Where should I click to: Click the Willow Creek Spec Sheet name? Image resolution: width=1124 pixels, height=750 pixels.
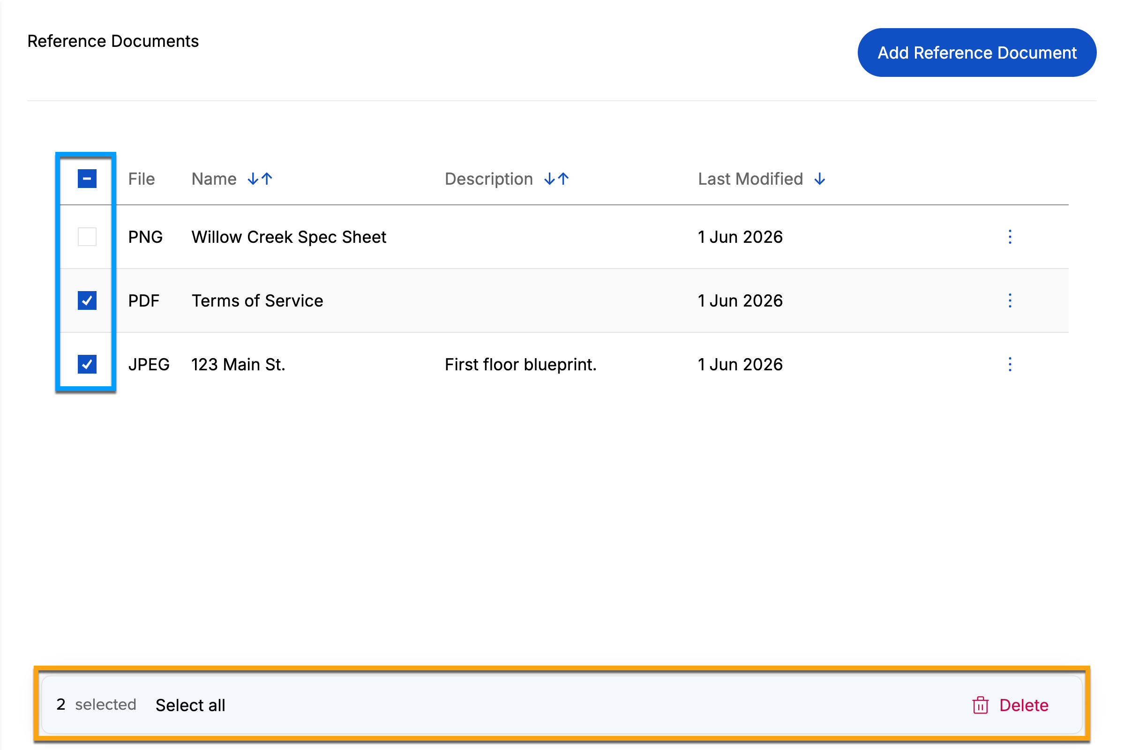tap(289, 237)
